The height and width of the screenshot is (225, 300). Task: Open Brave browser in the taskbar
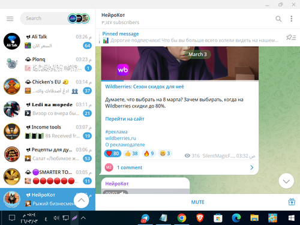point(200,218)
